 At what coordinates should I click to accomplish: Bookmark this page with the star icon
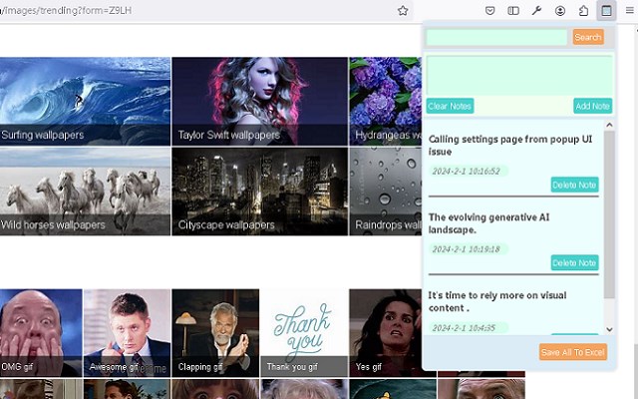[403, 11]
